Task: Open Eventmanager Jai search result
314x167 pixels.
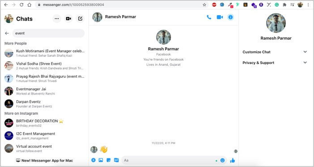Action: pyautogui.click(x=44, y=91)
